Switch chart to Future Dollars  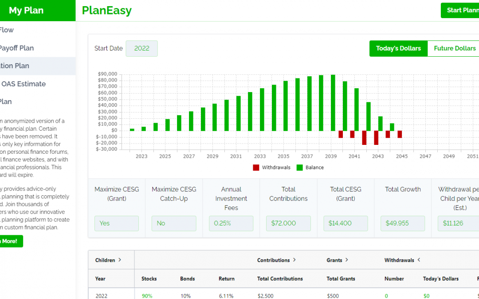[453, 49]
